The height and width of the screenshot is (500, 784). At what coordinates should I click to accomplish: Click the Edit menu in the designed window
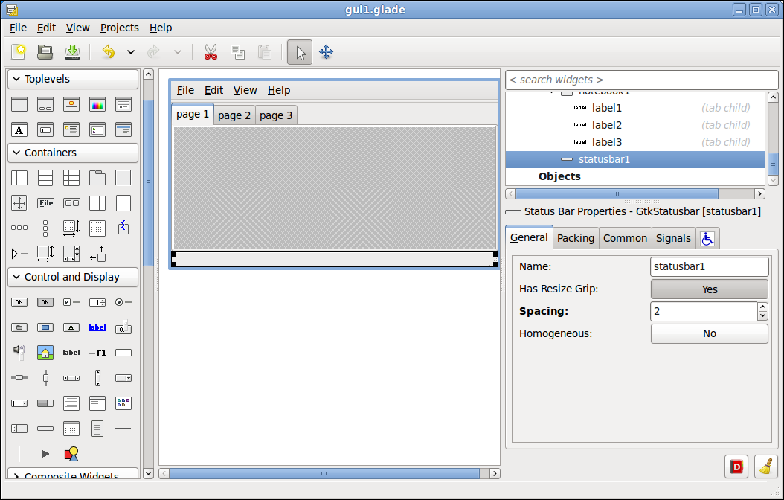pos(213,90)
